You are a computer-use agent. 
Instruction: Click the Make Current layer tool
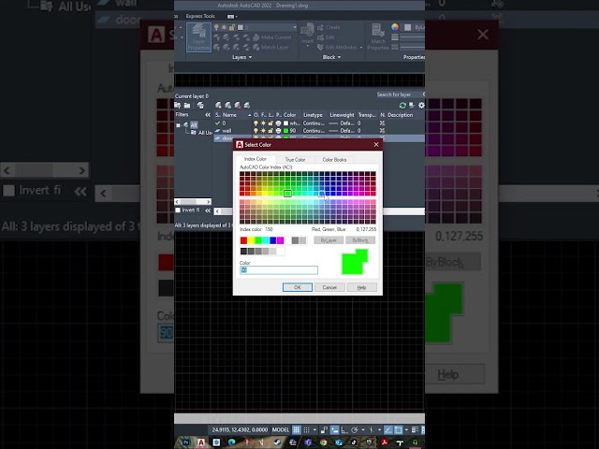272,37
